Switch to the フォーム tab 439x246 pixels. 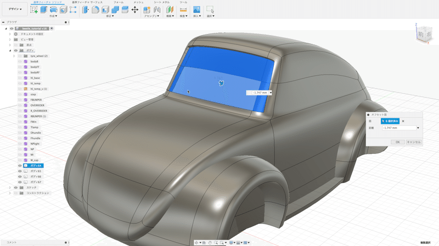coord(118,2)
